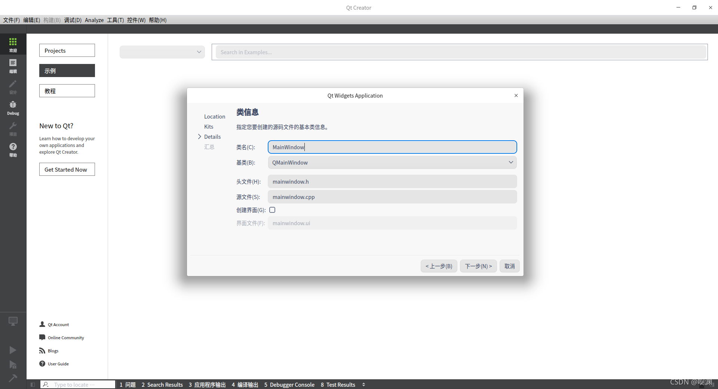Click the 头文件 mainwindow.h field

click(392, 181)
